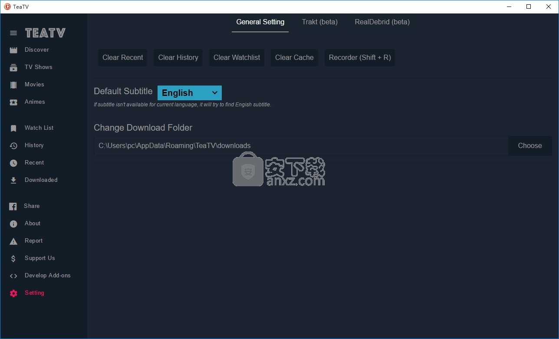This screenshot has height=339, width=559.
Task: Close the TeaTV window
Action: click(x=549, y=7)
